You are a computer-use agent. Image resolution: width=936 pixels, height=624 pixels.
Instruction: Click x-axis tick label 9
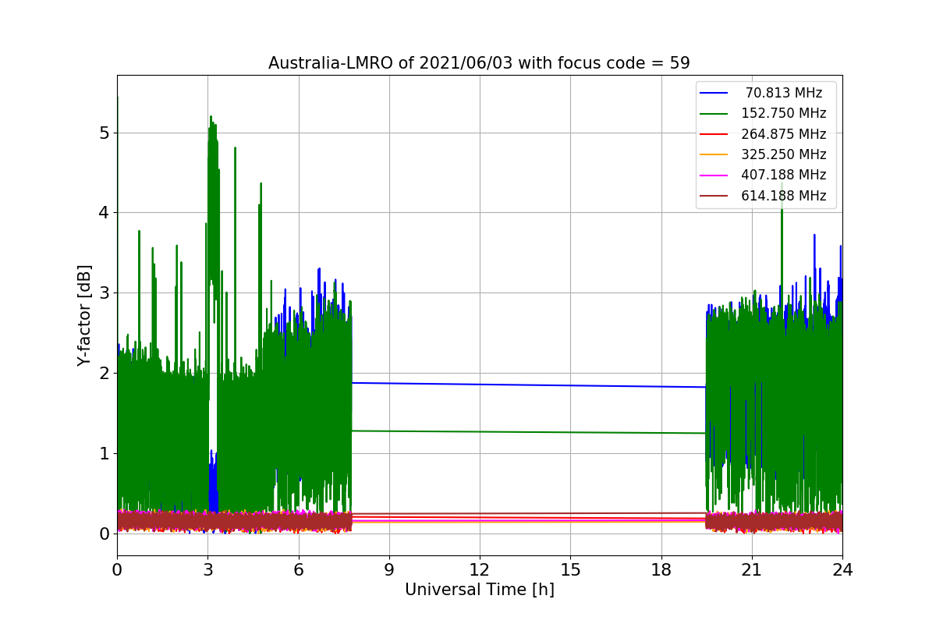[388, 569]
